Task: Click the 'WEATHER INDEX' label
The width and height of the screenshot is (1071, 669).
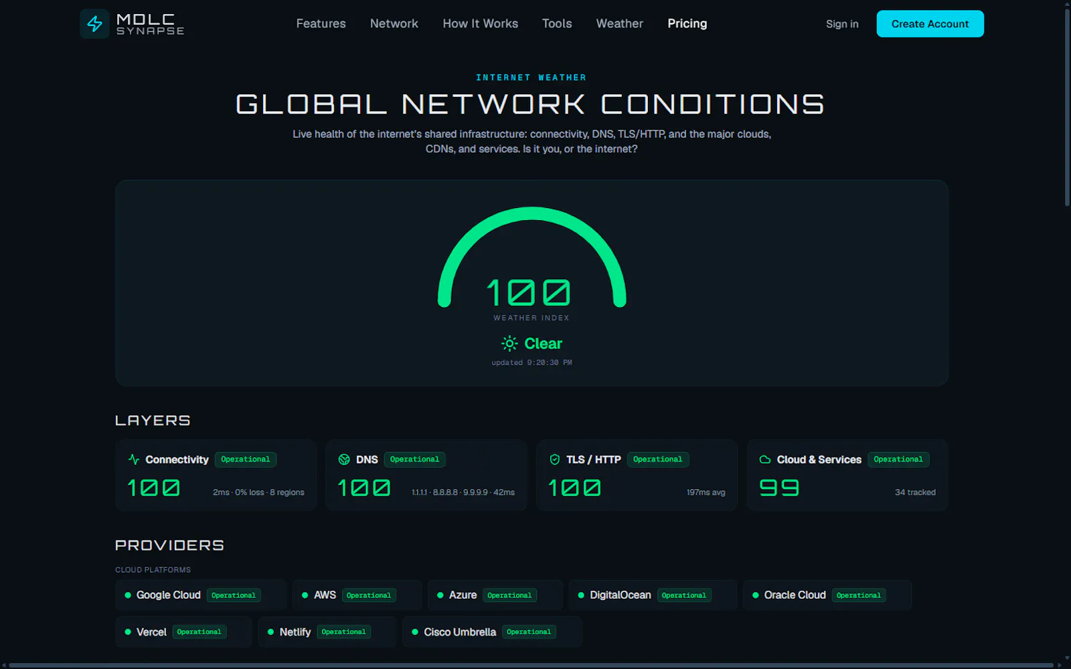Action: pyautogui.click(x=531, y=318)
